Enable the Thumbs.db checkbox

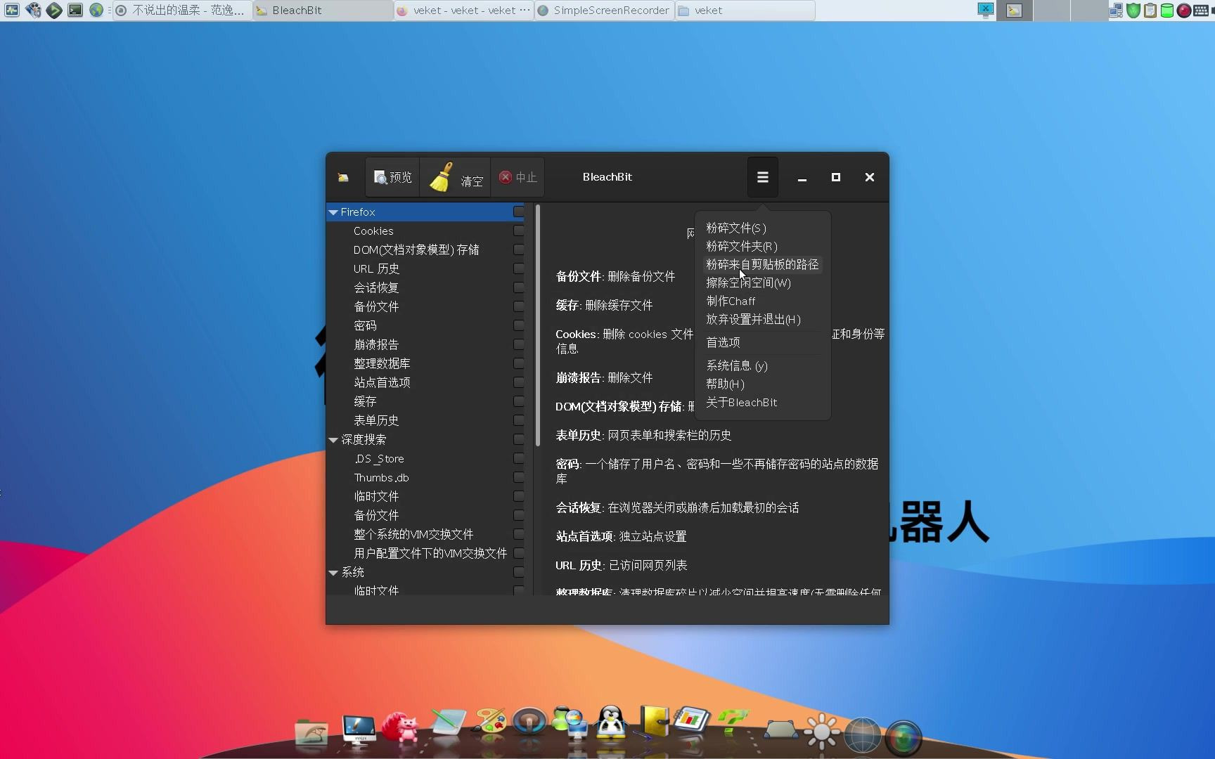coord(519,477)
